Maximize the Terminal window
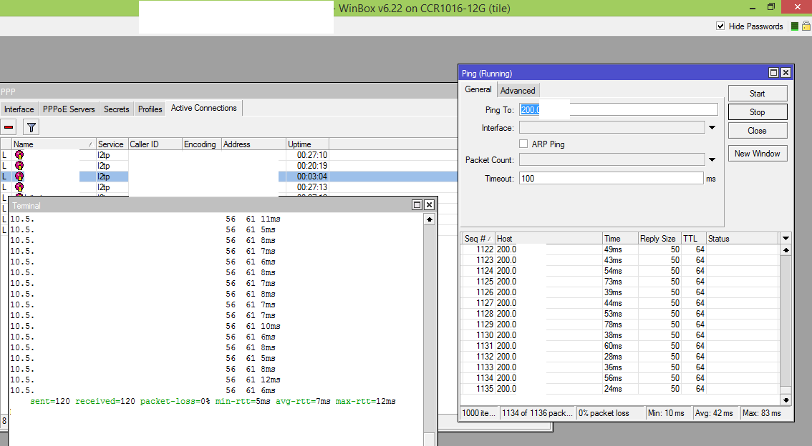Screen dimensions: 812x446 click(x=417, y=205)
